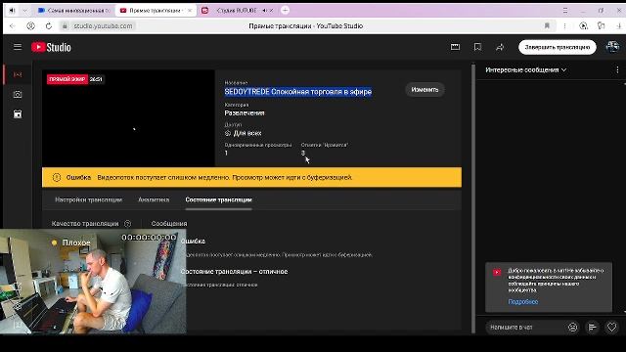626x352 pixels.
Task: Reload the page using refresh icon
Action: (48, 26)
